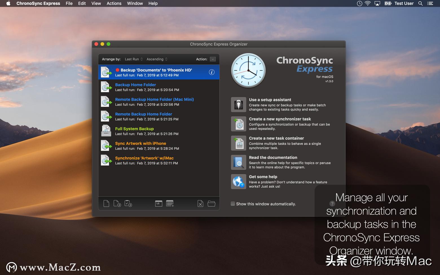Click the Remote Backup Home Folder (Mac Mini) task icon
The height and width of the screenshot is (275, 440).
click(x=106, y=102)
